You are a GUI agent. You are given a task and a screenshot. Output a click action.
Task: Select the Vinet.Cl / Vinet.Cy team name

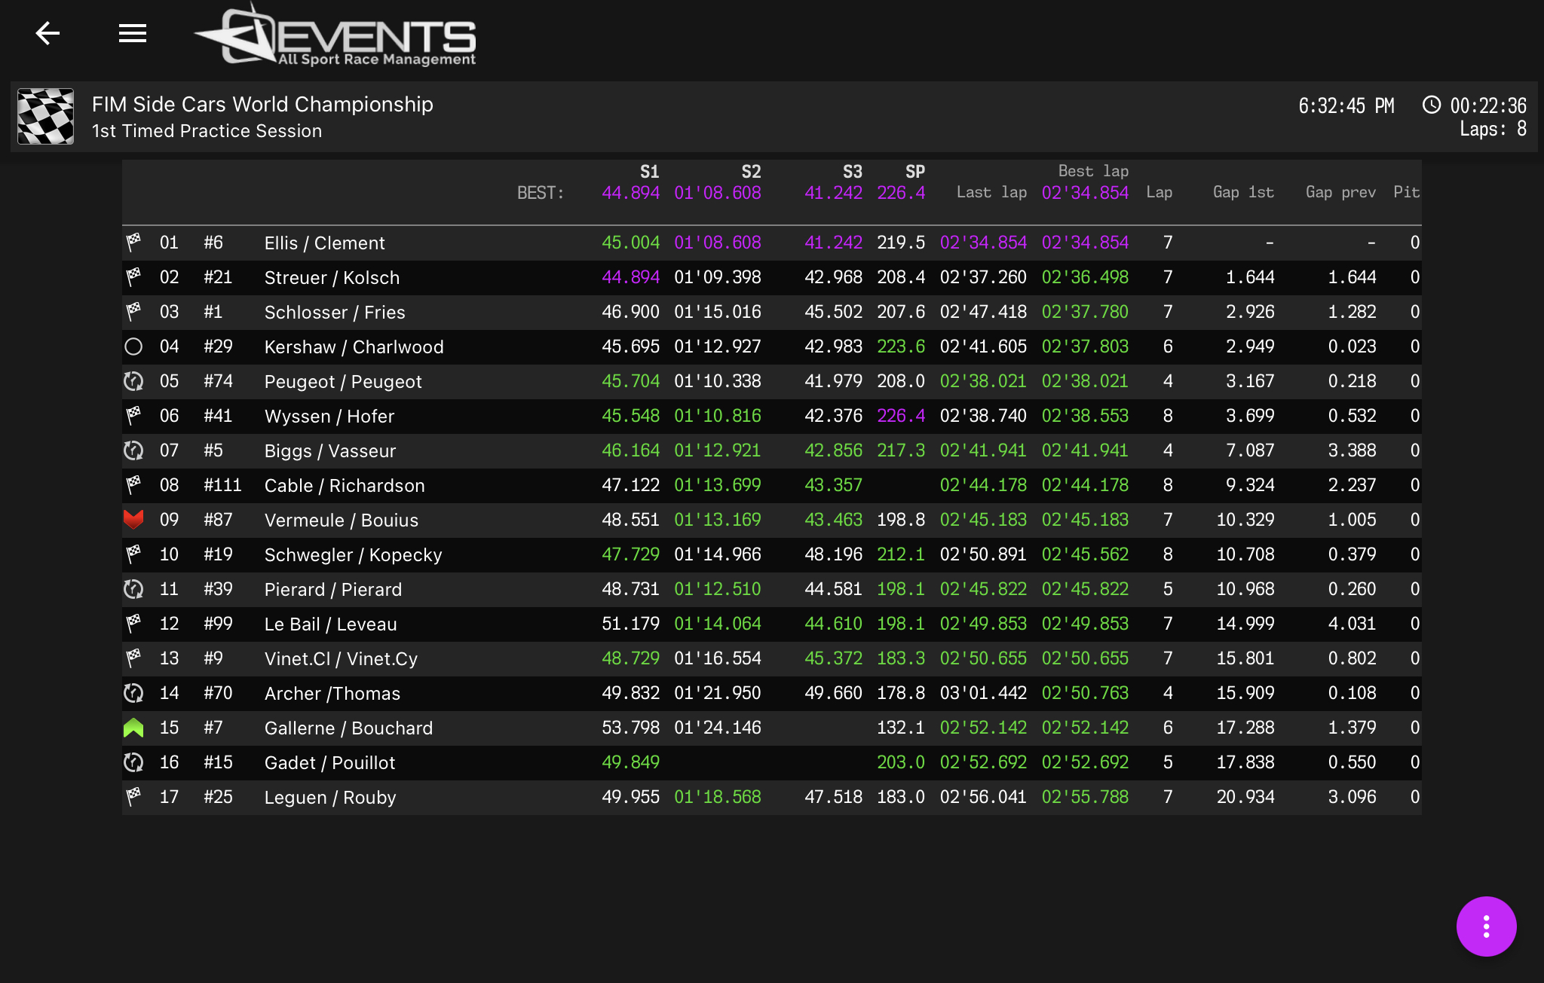pos(342,658)
